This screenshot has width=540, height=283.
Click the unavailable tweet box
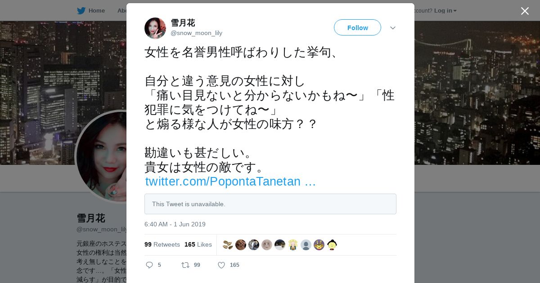pos(270,204)
